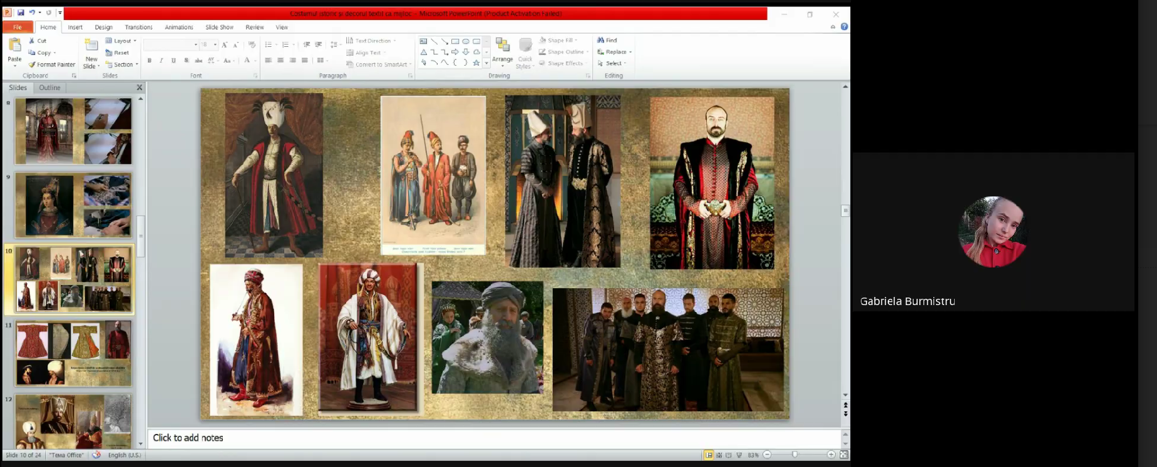This screenshot has width=1157, height=467.
Task: Switch to Reading View
Action: click(x=729, y=455)
